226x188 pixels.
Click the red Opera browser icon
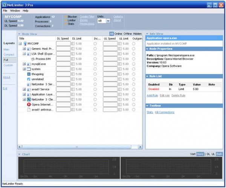29,104
